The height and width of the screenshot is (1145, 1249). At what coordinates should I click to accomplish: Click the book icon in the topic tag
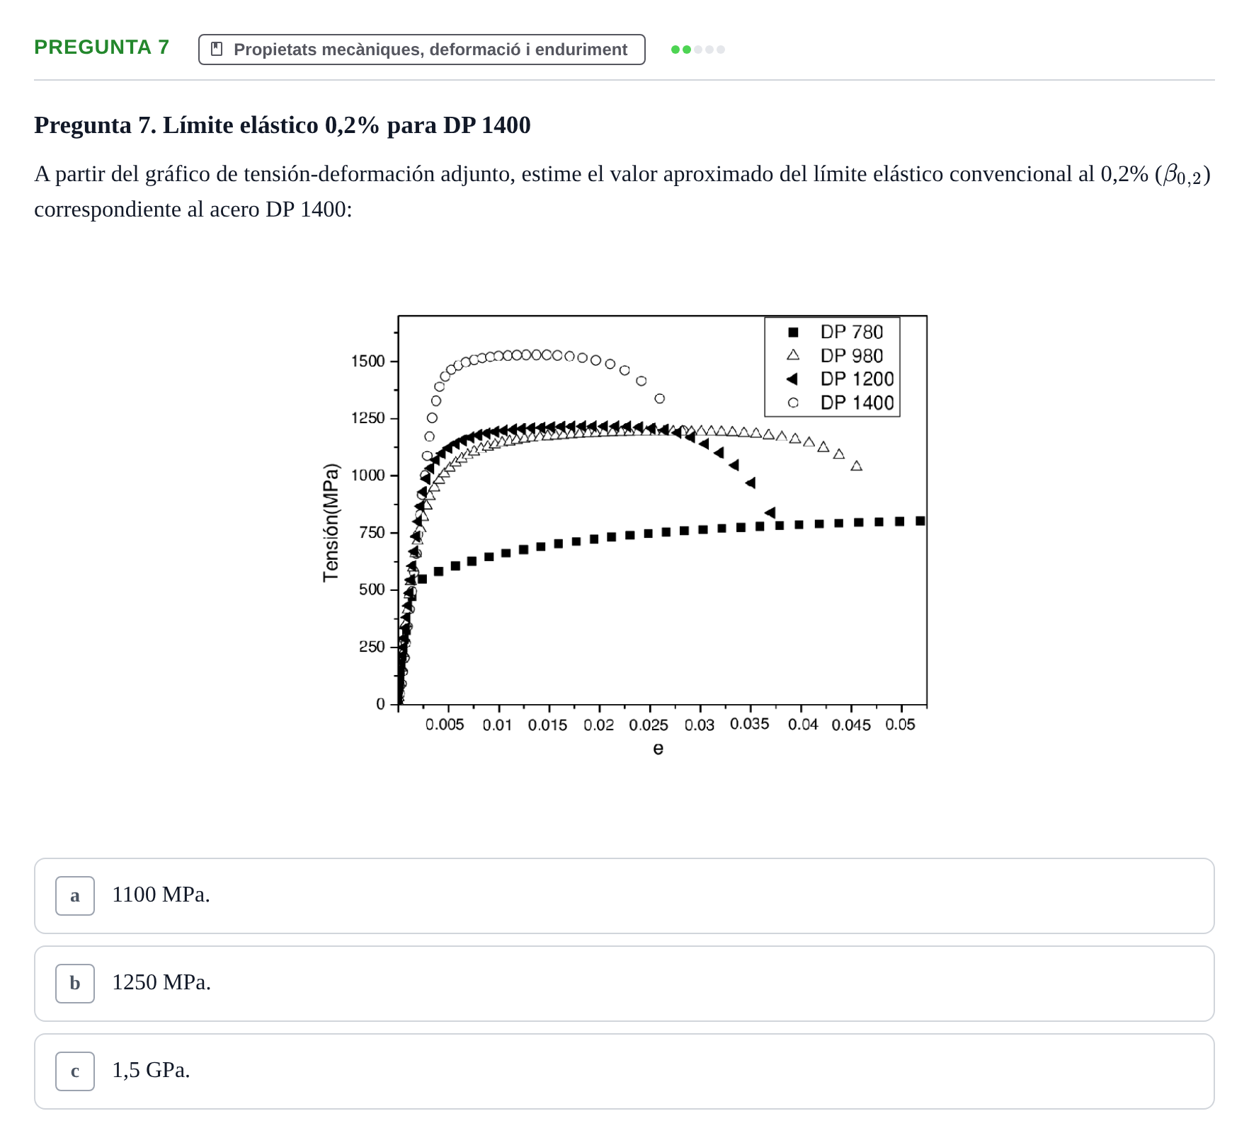click(217, 50)
